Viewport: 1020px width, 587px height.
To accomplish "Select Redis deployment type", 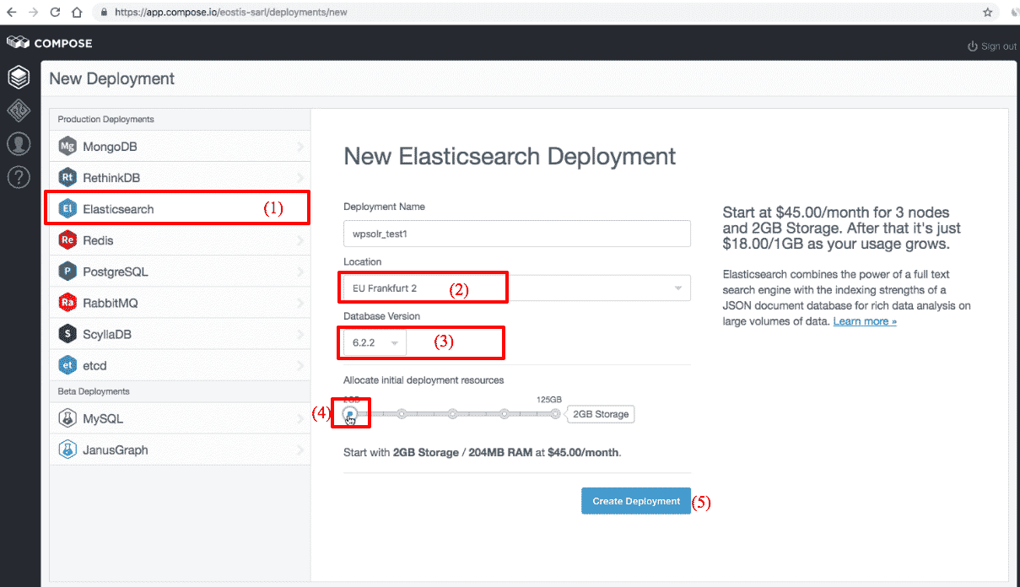I will [180, 240].
